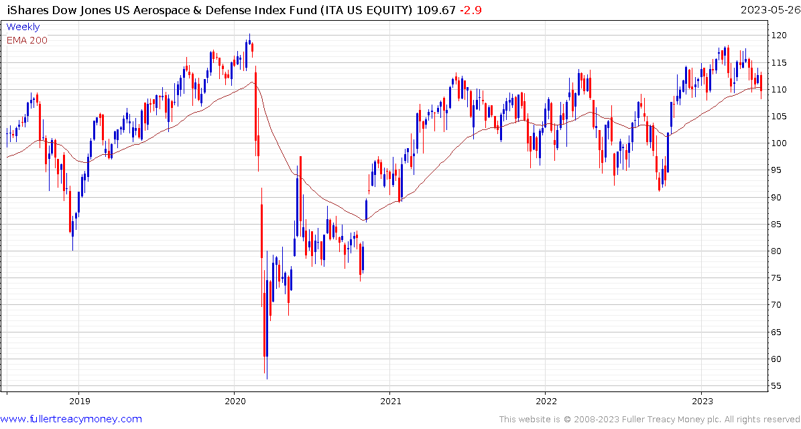This screenshot has height=429, width=801.
Task: Click the 2023 x-axis label
Action: pyautogui.click(x=701, y=403)
